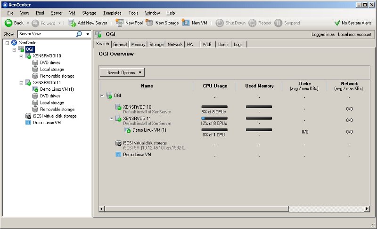Click XENSRVOGI11 CPU usage bar
377x229 pixels.
point(214,118)
